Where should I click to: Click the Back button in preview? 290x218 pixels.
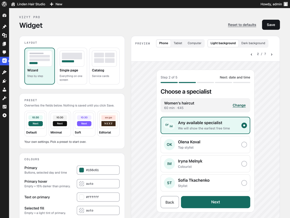170,202
